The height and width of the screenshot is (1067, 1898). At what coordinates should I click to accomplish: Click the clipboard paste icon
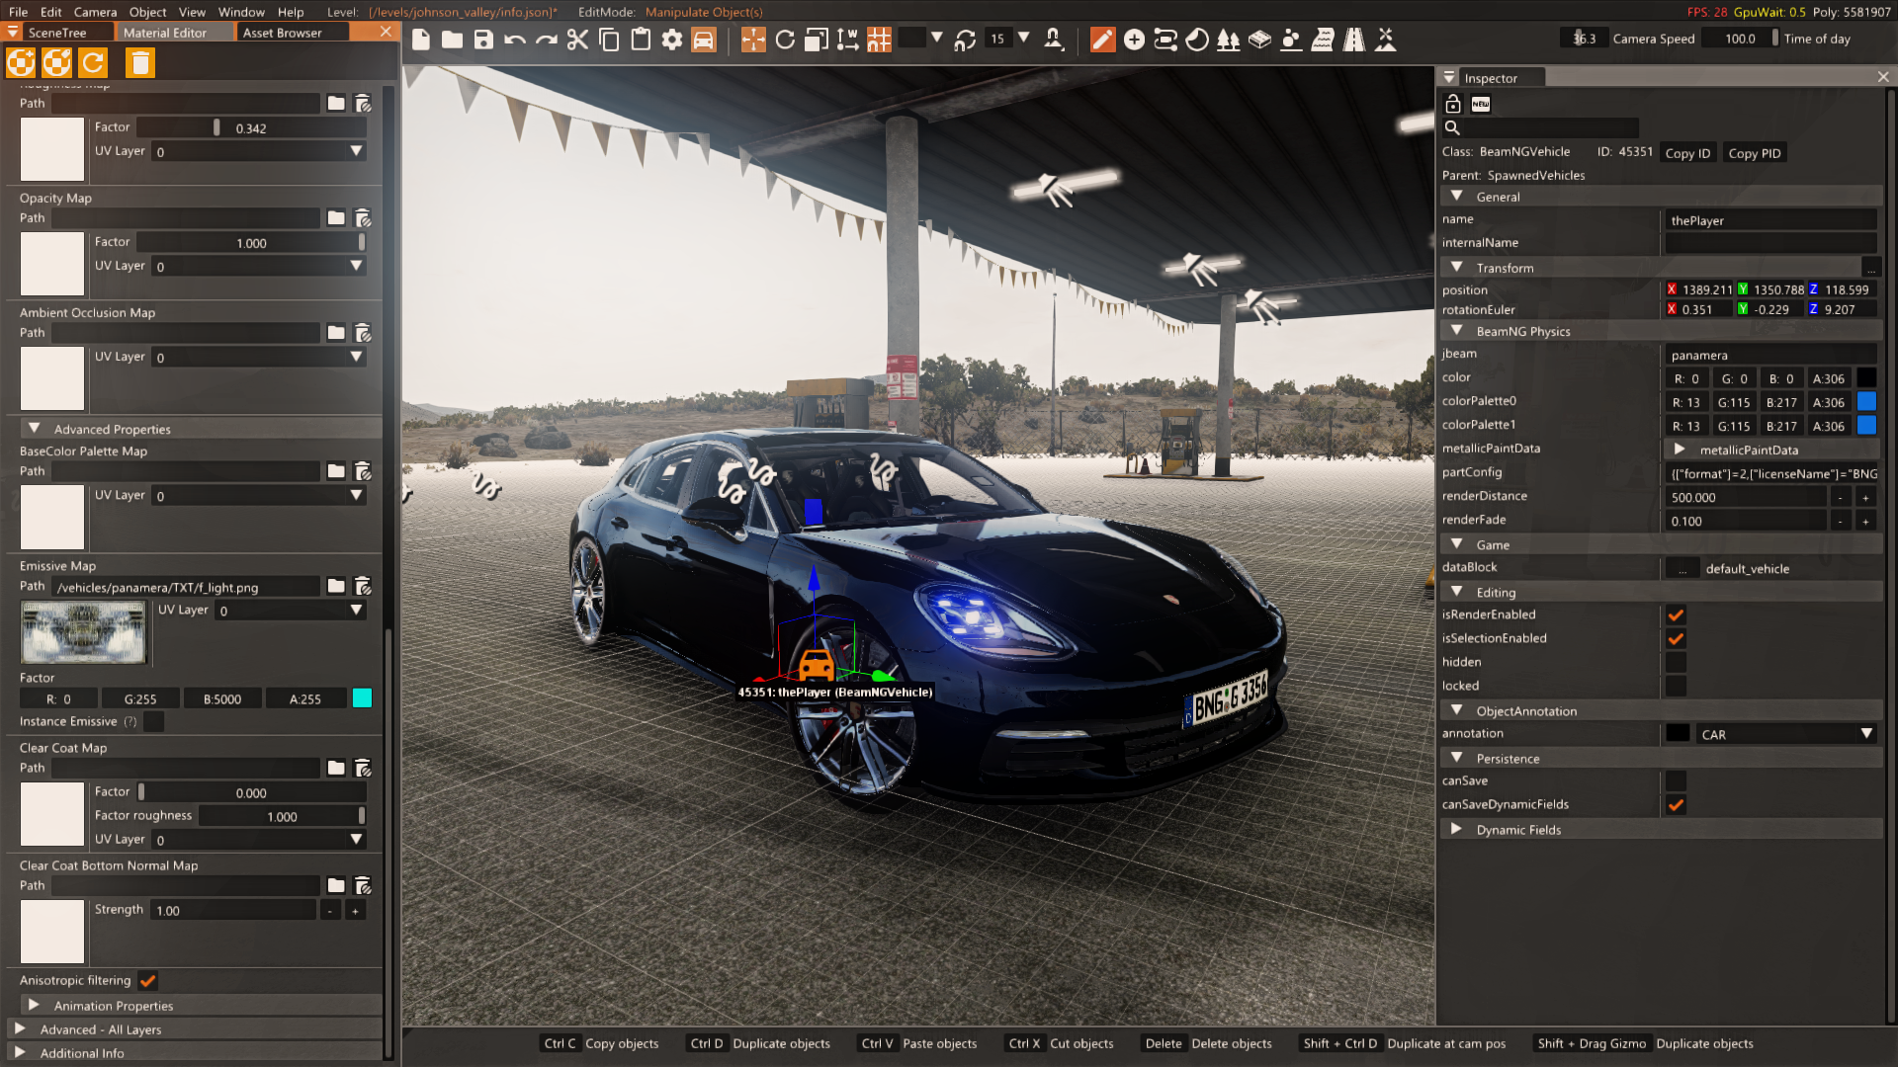pyautogui.click(x=641, y=40)
